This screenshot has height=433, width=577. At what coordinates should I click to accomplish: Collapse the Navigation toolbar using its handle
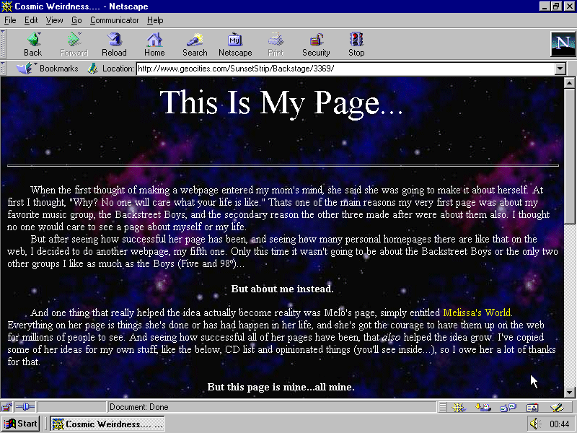[3, 44]
